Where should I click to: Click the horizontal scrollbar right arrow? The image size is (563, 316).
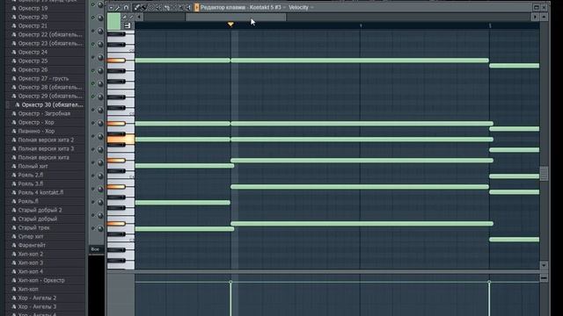click(535, 17)
